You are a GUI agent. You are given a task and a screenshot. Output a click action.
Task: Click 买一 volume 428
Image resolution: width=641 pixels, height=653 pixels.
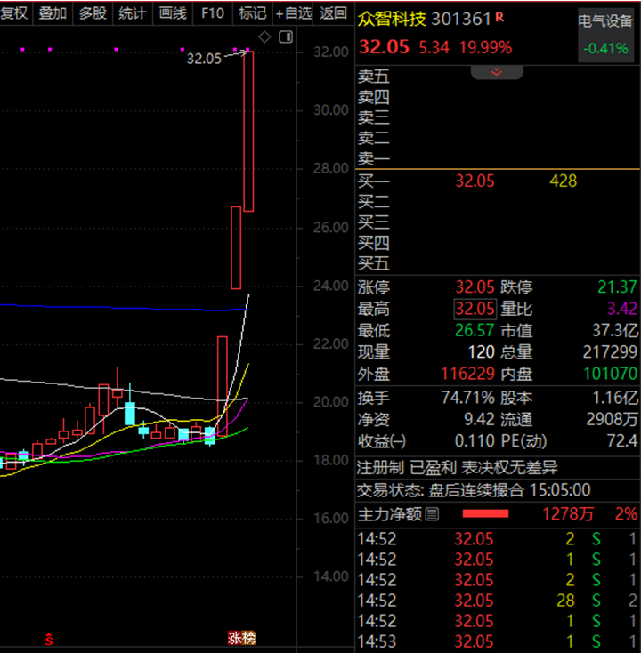click(x=563, y=181)
